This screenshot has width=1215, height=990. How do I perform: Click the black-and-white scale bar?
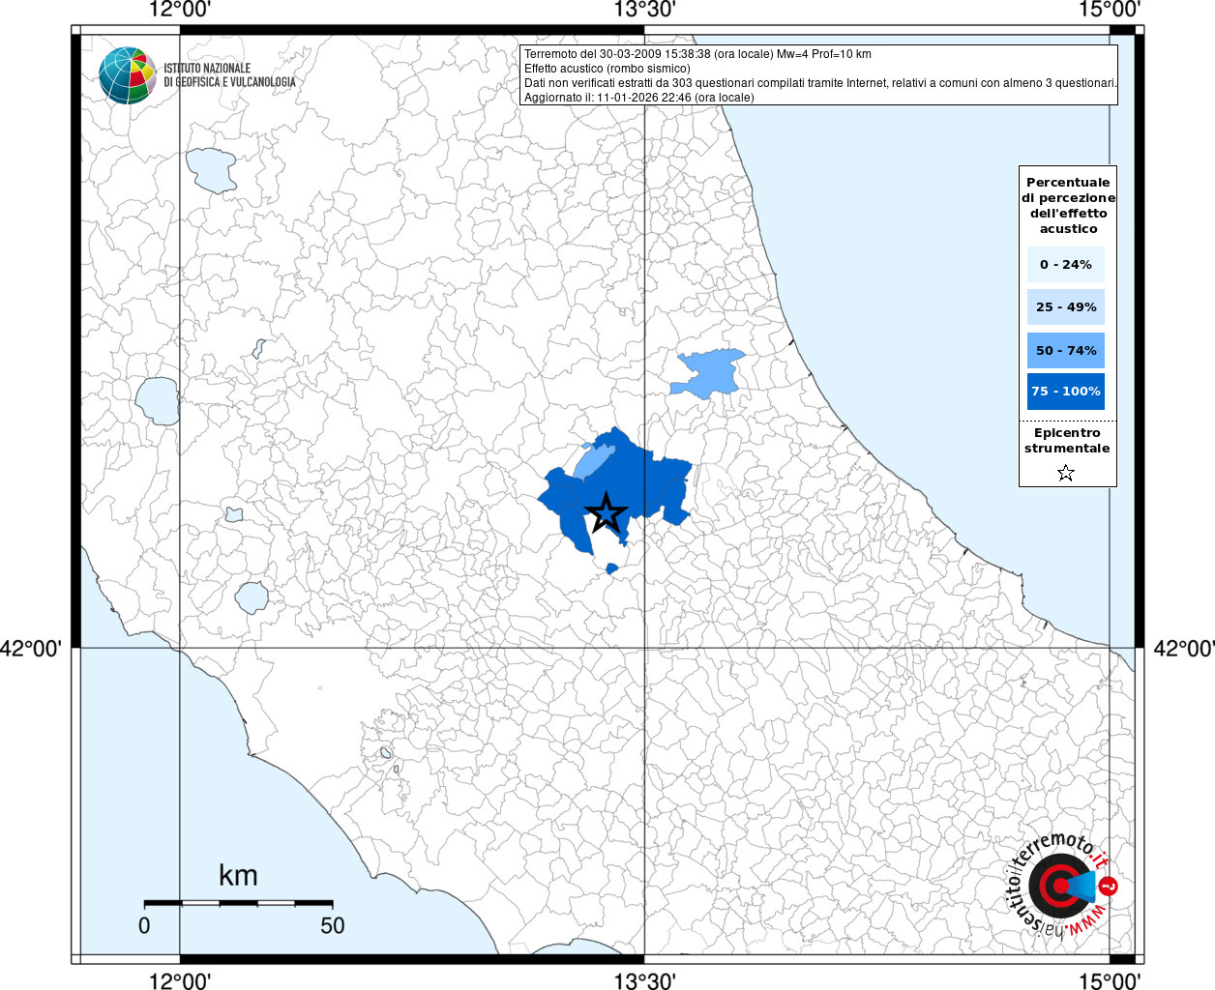click(x=238, y=903)
